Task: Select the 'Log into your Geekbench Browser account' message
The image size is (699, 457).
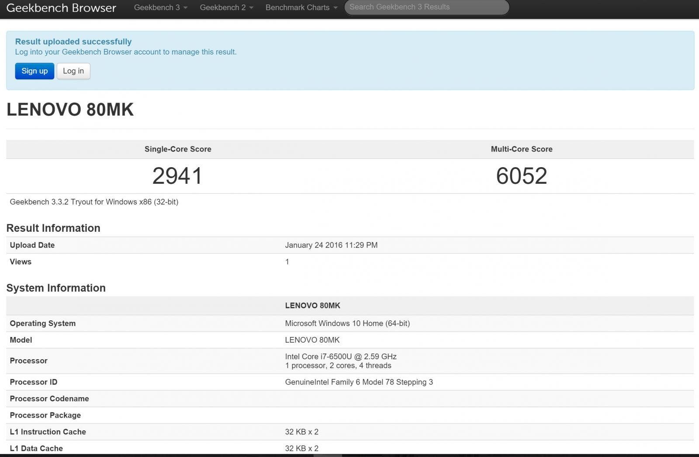Action: [x=126, y=52]
